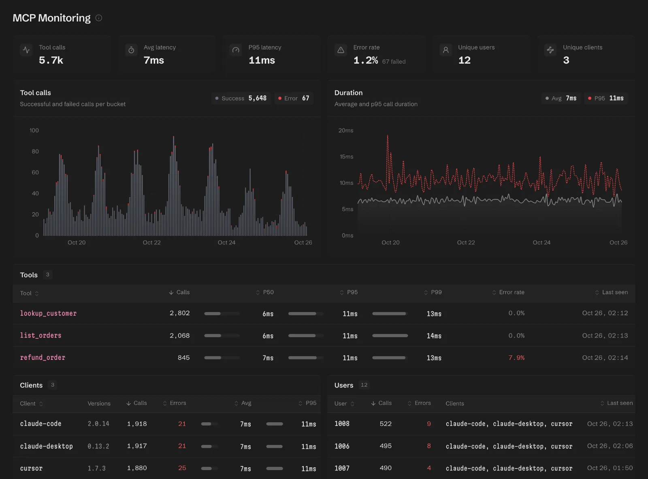The image size is (648, 479).
Task: Open the claude-desktop client row
Action: 166,446
